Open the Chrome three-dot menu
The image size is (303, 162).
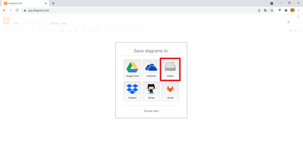[299, 10]
